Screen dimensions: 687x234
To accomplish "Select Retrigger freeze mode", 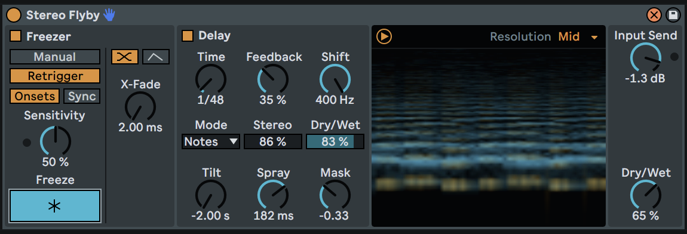I will point(55,76).
